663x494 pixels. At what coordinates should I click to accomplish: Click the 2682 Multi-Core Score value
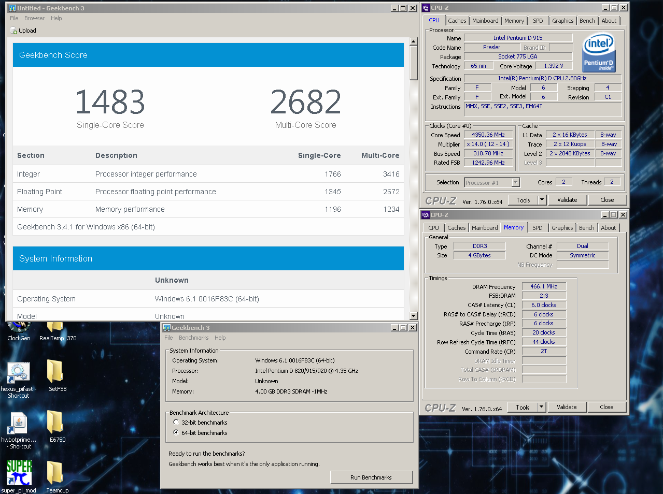pyautogui.click(x=306, y=102)
